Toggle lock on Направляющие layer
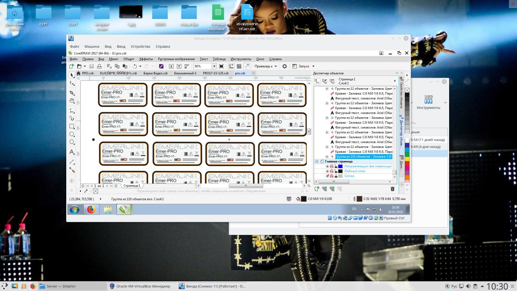 [336, 166]
